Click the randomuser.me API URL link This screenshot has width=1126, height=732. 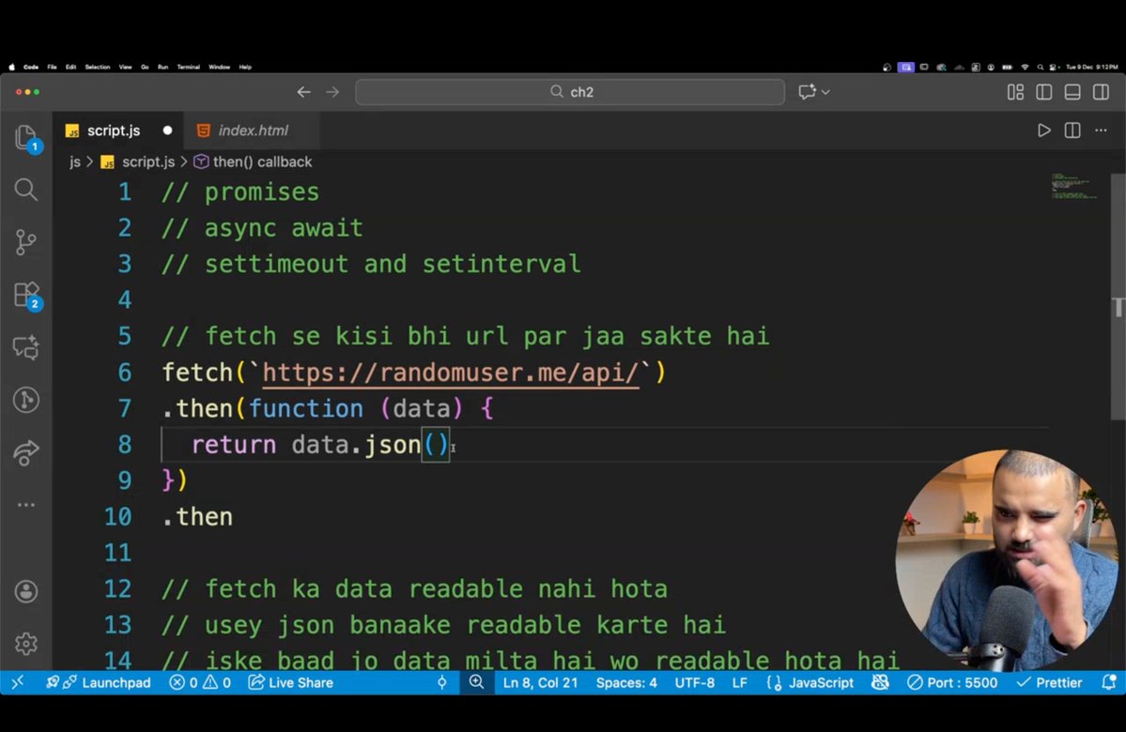450,373
